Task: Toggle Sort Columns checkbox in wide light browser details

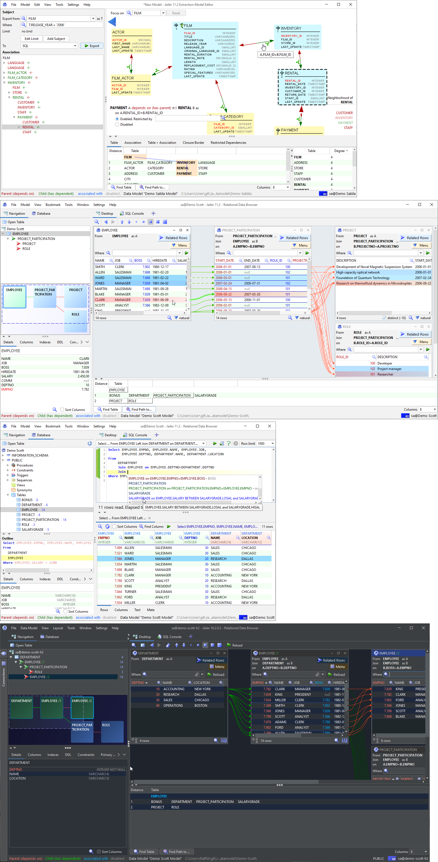Action: [62, 410]
